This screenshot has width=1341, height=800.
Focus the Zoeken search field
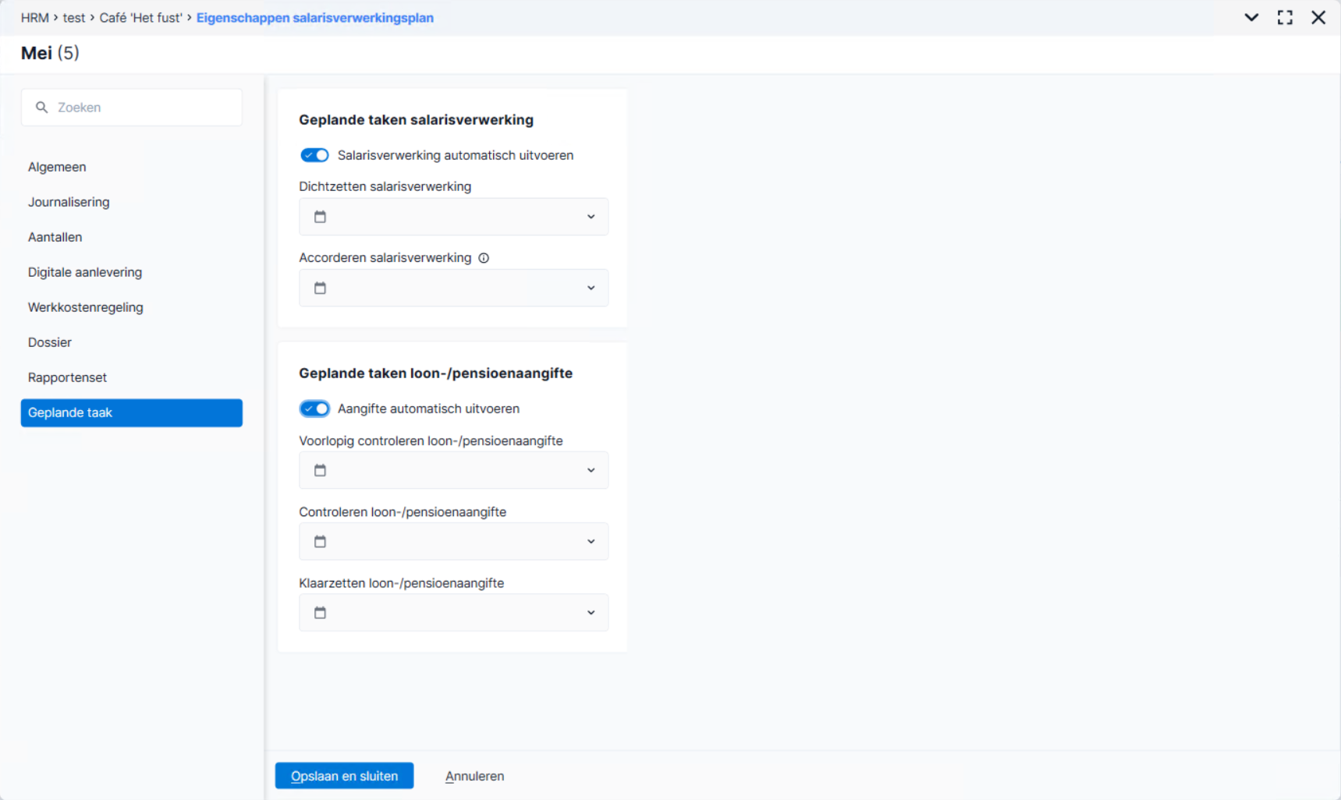coord(131,107)
